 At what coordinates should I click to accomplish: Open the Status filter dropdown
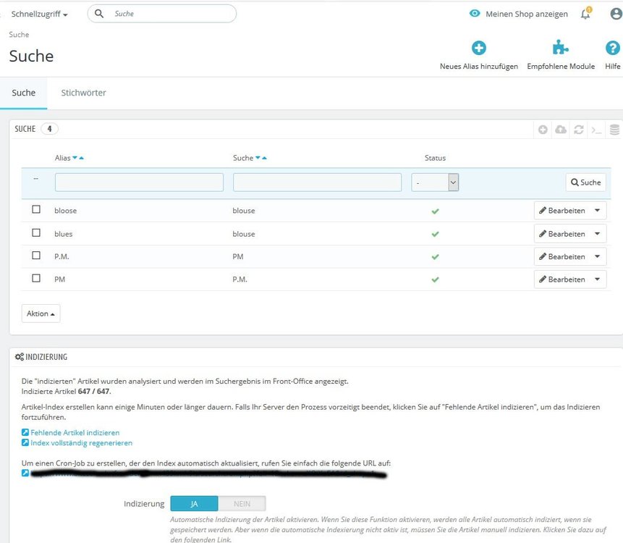[435, 182]
